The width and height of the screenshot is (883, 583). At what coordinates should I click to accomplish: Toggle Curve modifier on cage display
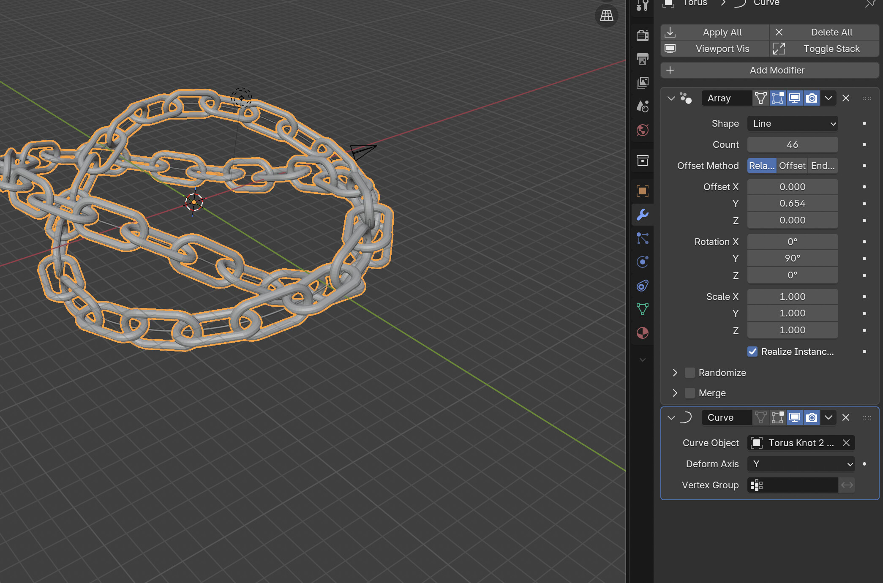[x=760, y=417]
